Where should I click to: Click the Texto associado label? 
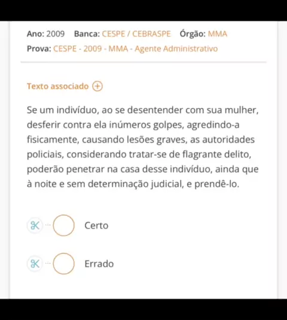pyautogui.click(x=58, y=86)
